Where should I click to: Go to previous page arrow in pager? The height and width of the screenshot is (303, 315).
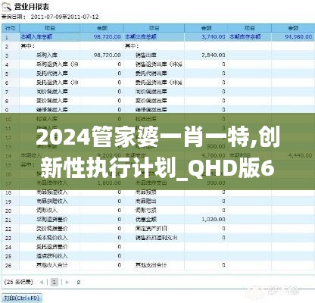(x=42, y=282)
